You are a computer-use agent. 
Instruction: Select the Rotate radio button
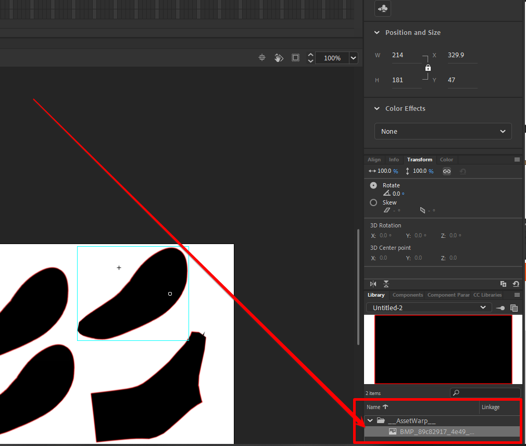[x=373, y=185]
